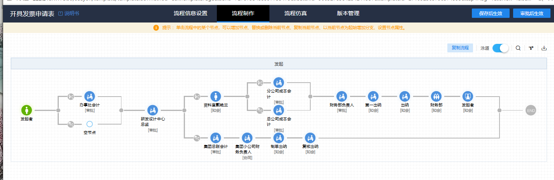Click the [协同] label under 集团小公司财务负责人
This screenshot has height=180, width=554.
tap(247, 157)
